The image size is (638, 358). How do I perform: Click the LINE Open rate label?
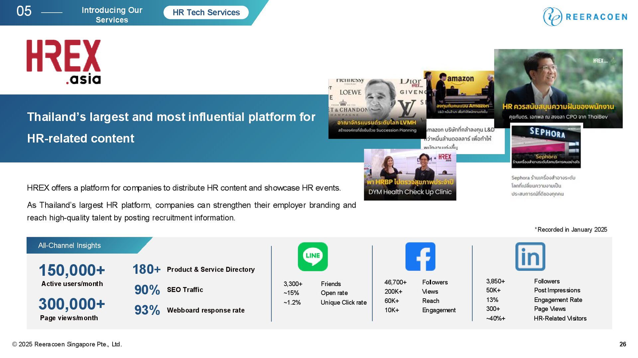pyautogui.click(x=334, y=293)
